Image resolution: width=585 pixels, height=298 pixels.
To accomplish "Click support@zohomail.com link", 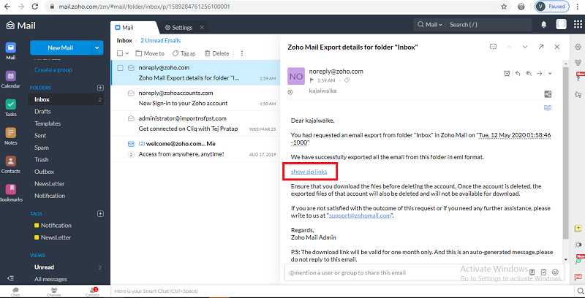I will pyautogui.click(x=360, y=215).
